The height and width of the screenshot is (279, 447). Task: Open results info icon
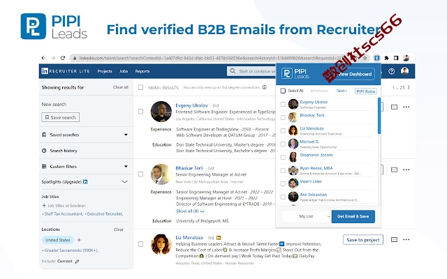(x=264, y=87)
